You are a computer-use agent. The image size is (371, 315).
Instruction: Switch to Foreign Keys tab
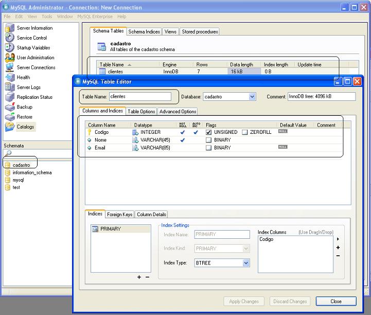[120, 214]
